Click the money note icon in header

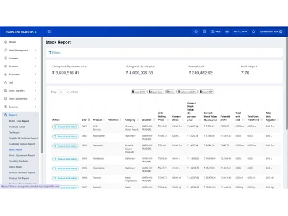[227, 32]
